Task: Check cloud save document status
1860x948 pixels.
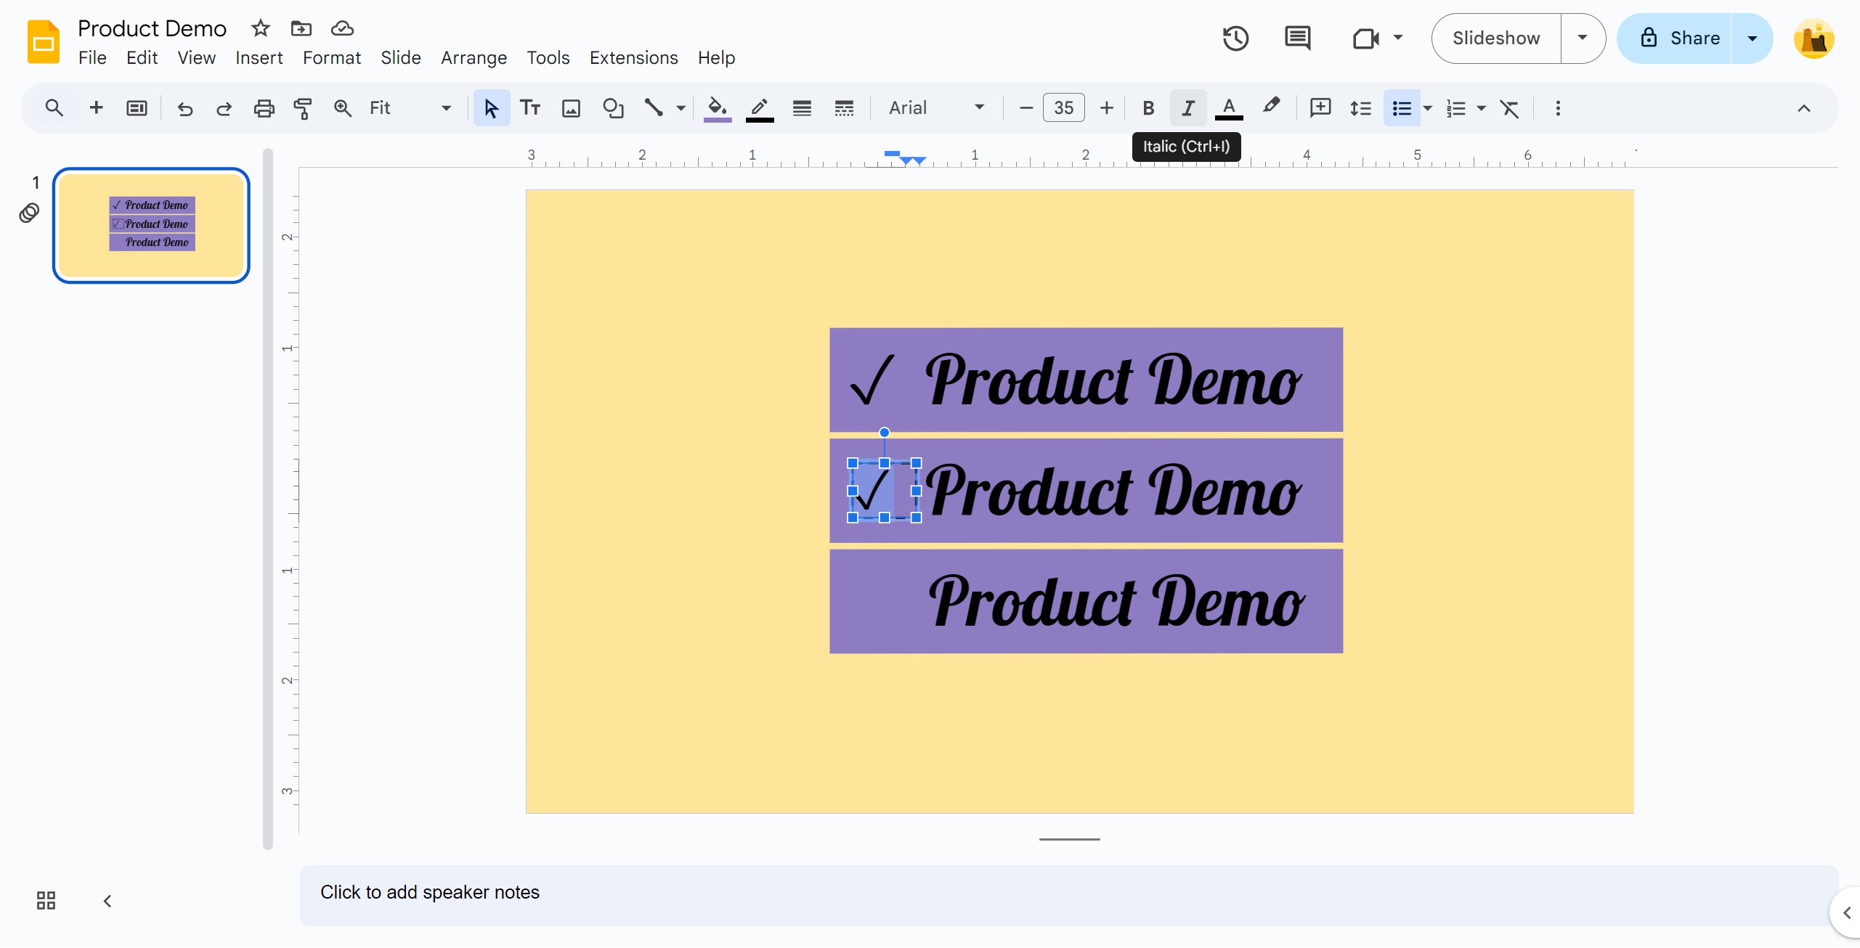Action: pos(342,28)
